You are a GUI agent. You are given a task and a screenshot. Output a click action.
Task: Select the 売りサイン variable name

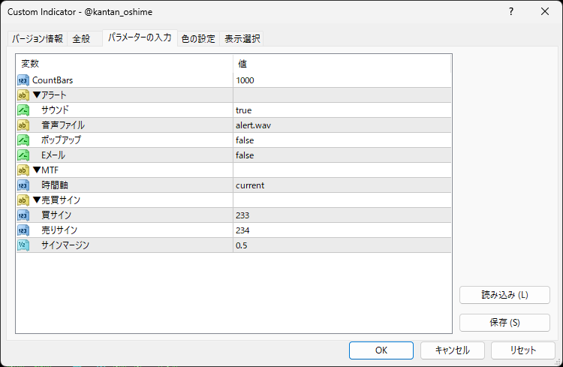click(x=59, y=230)
